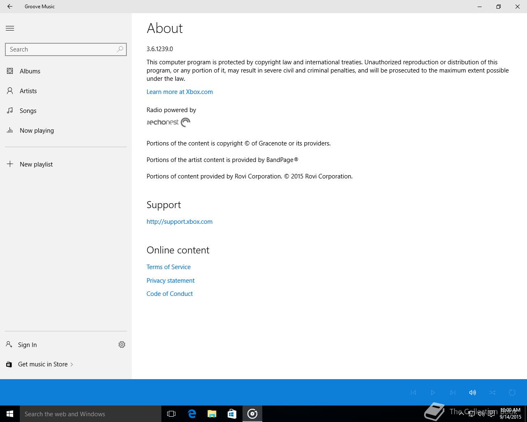Toggle repeat playback
The width and height of the screenshot is (527, 422).
512,392
